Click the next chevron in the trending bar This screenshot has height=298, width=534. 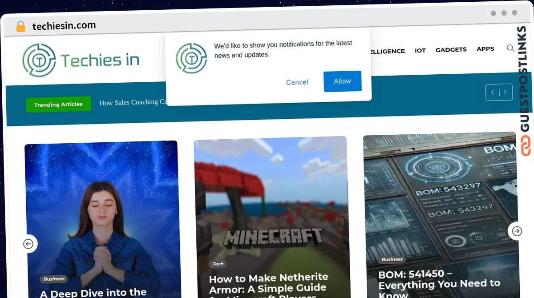(x=506, y=92)
